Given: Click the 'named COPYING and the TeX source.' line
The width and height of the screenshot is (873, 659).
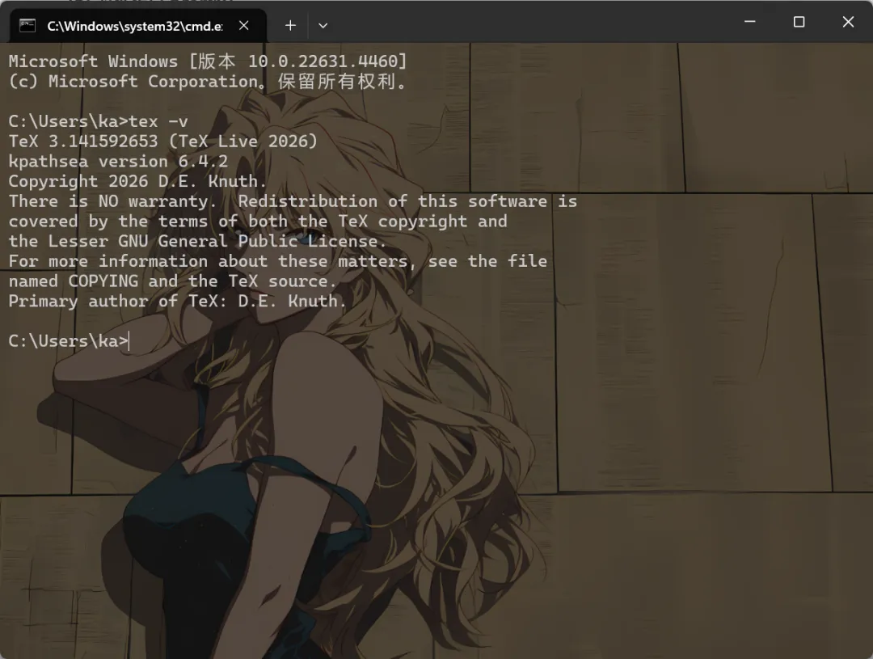Looking at the screenshot, I should click(x=173, y=282).
